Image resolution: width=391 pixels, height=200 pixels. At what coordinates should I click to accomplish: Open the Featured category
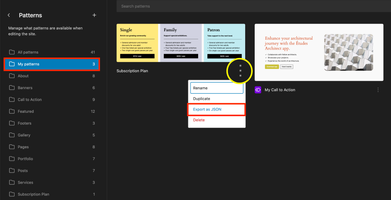pos(52,112)
